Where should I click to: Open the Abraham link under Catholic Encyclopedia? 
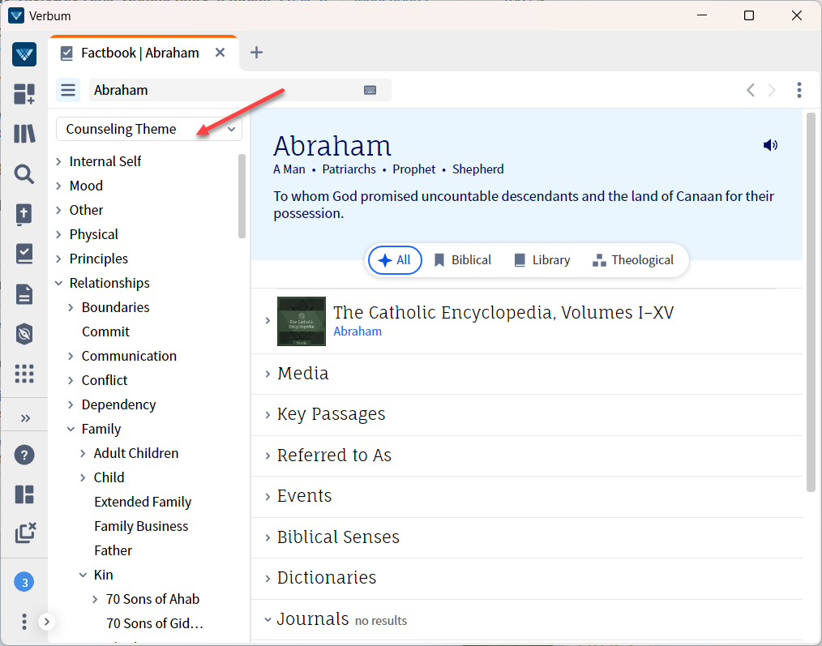click(x=357, y=332)
